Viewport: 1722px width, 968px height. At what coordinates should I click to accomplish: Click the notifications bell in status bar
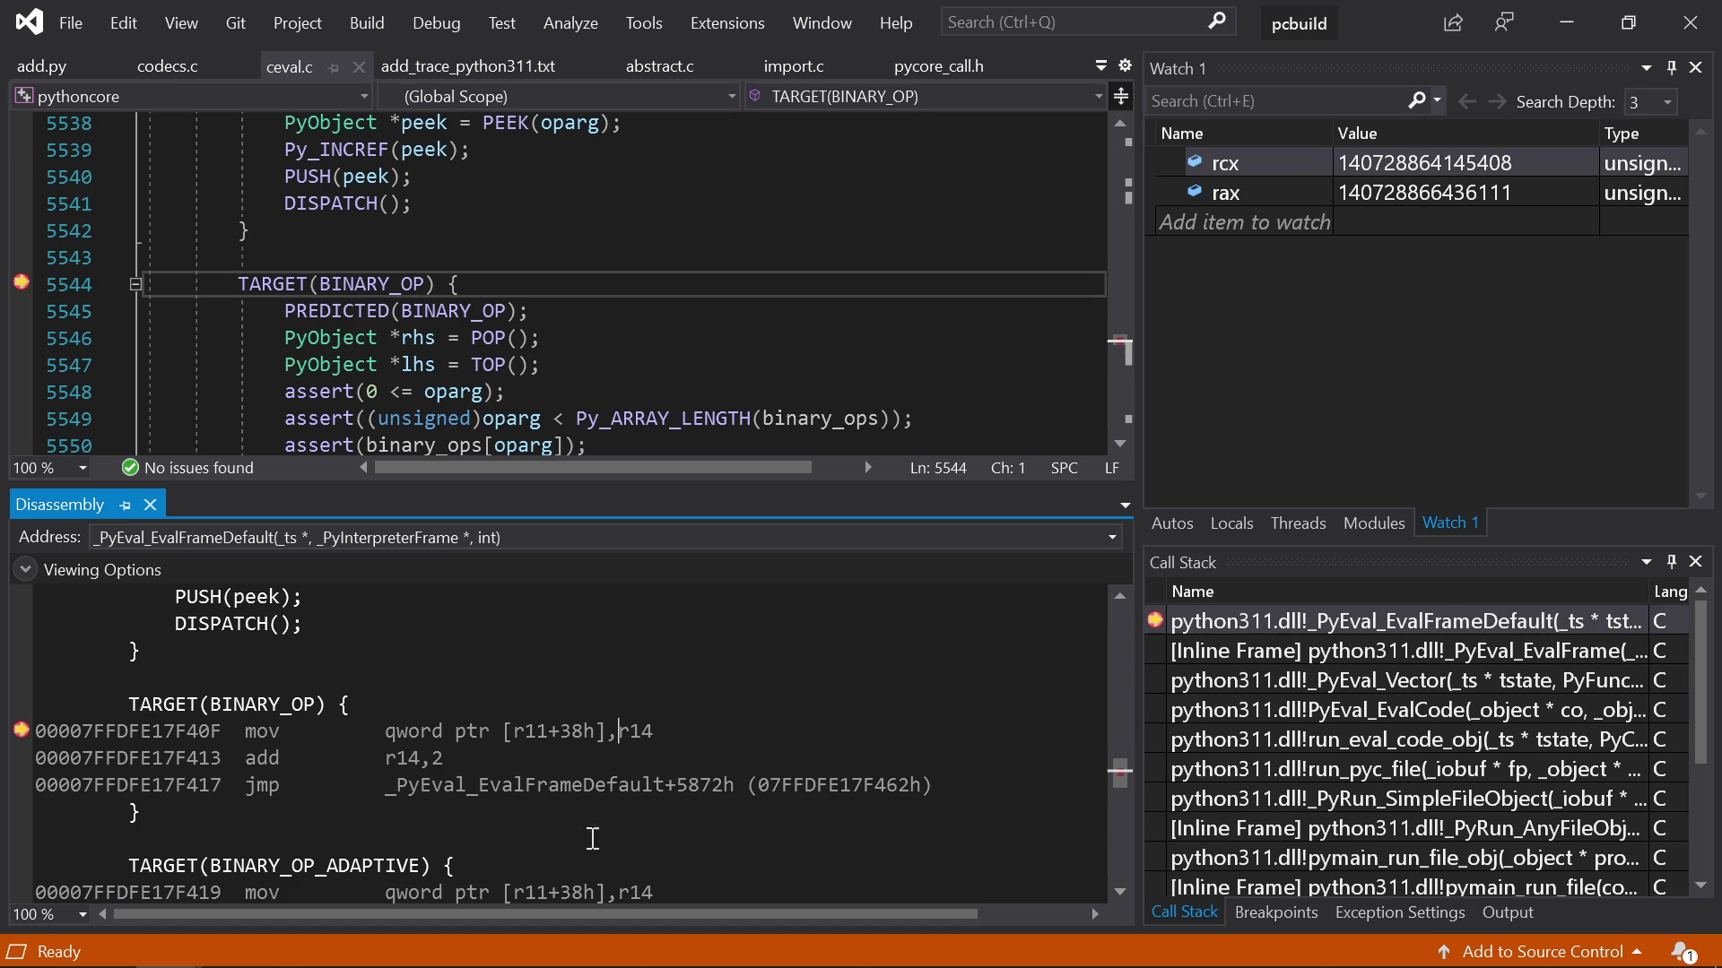(x=1683, y=951)
